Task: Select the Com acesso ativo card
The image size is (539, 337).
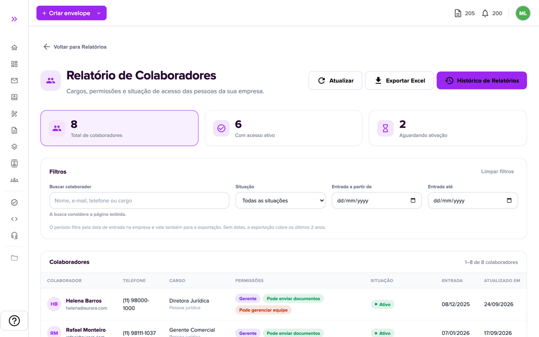Action: 284,128
